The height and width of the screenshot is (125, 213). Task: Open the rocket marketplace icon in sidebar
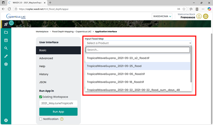point(6,24)
